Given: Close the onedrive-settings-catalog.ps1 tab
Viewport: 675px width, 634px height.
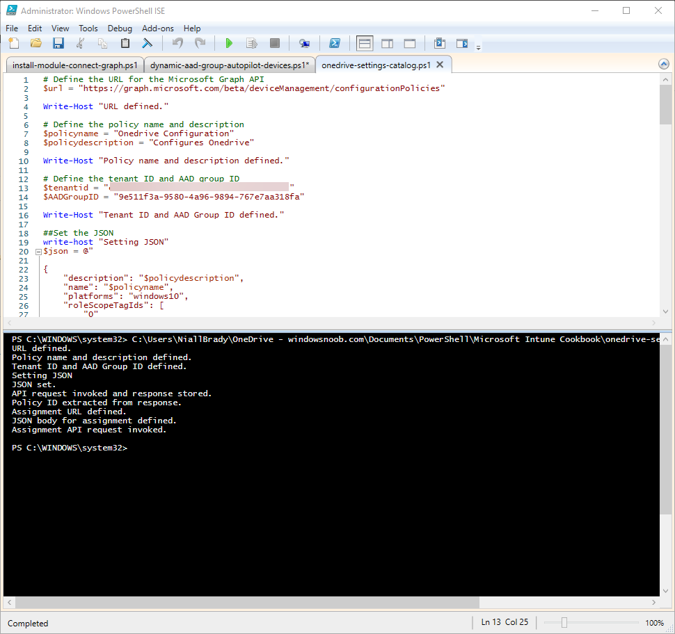Looking at the screenshot, I should 440,65.
